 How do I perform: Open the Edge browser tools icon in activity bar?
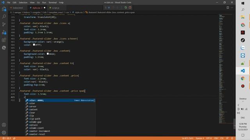[x=4, y=48]
